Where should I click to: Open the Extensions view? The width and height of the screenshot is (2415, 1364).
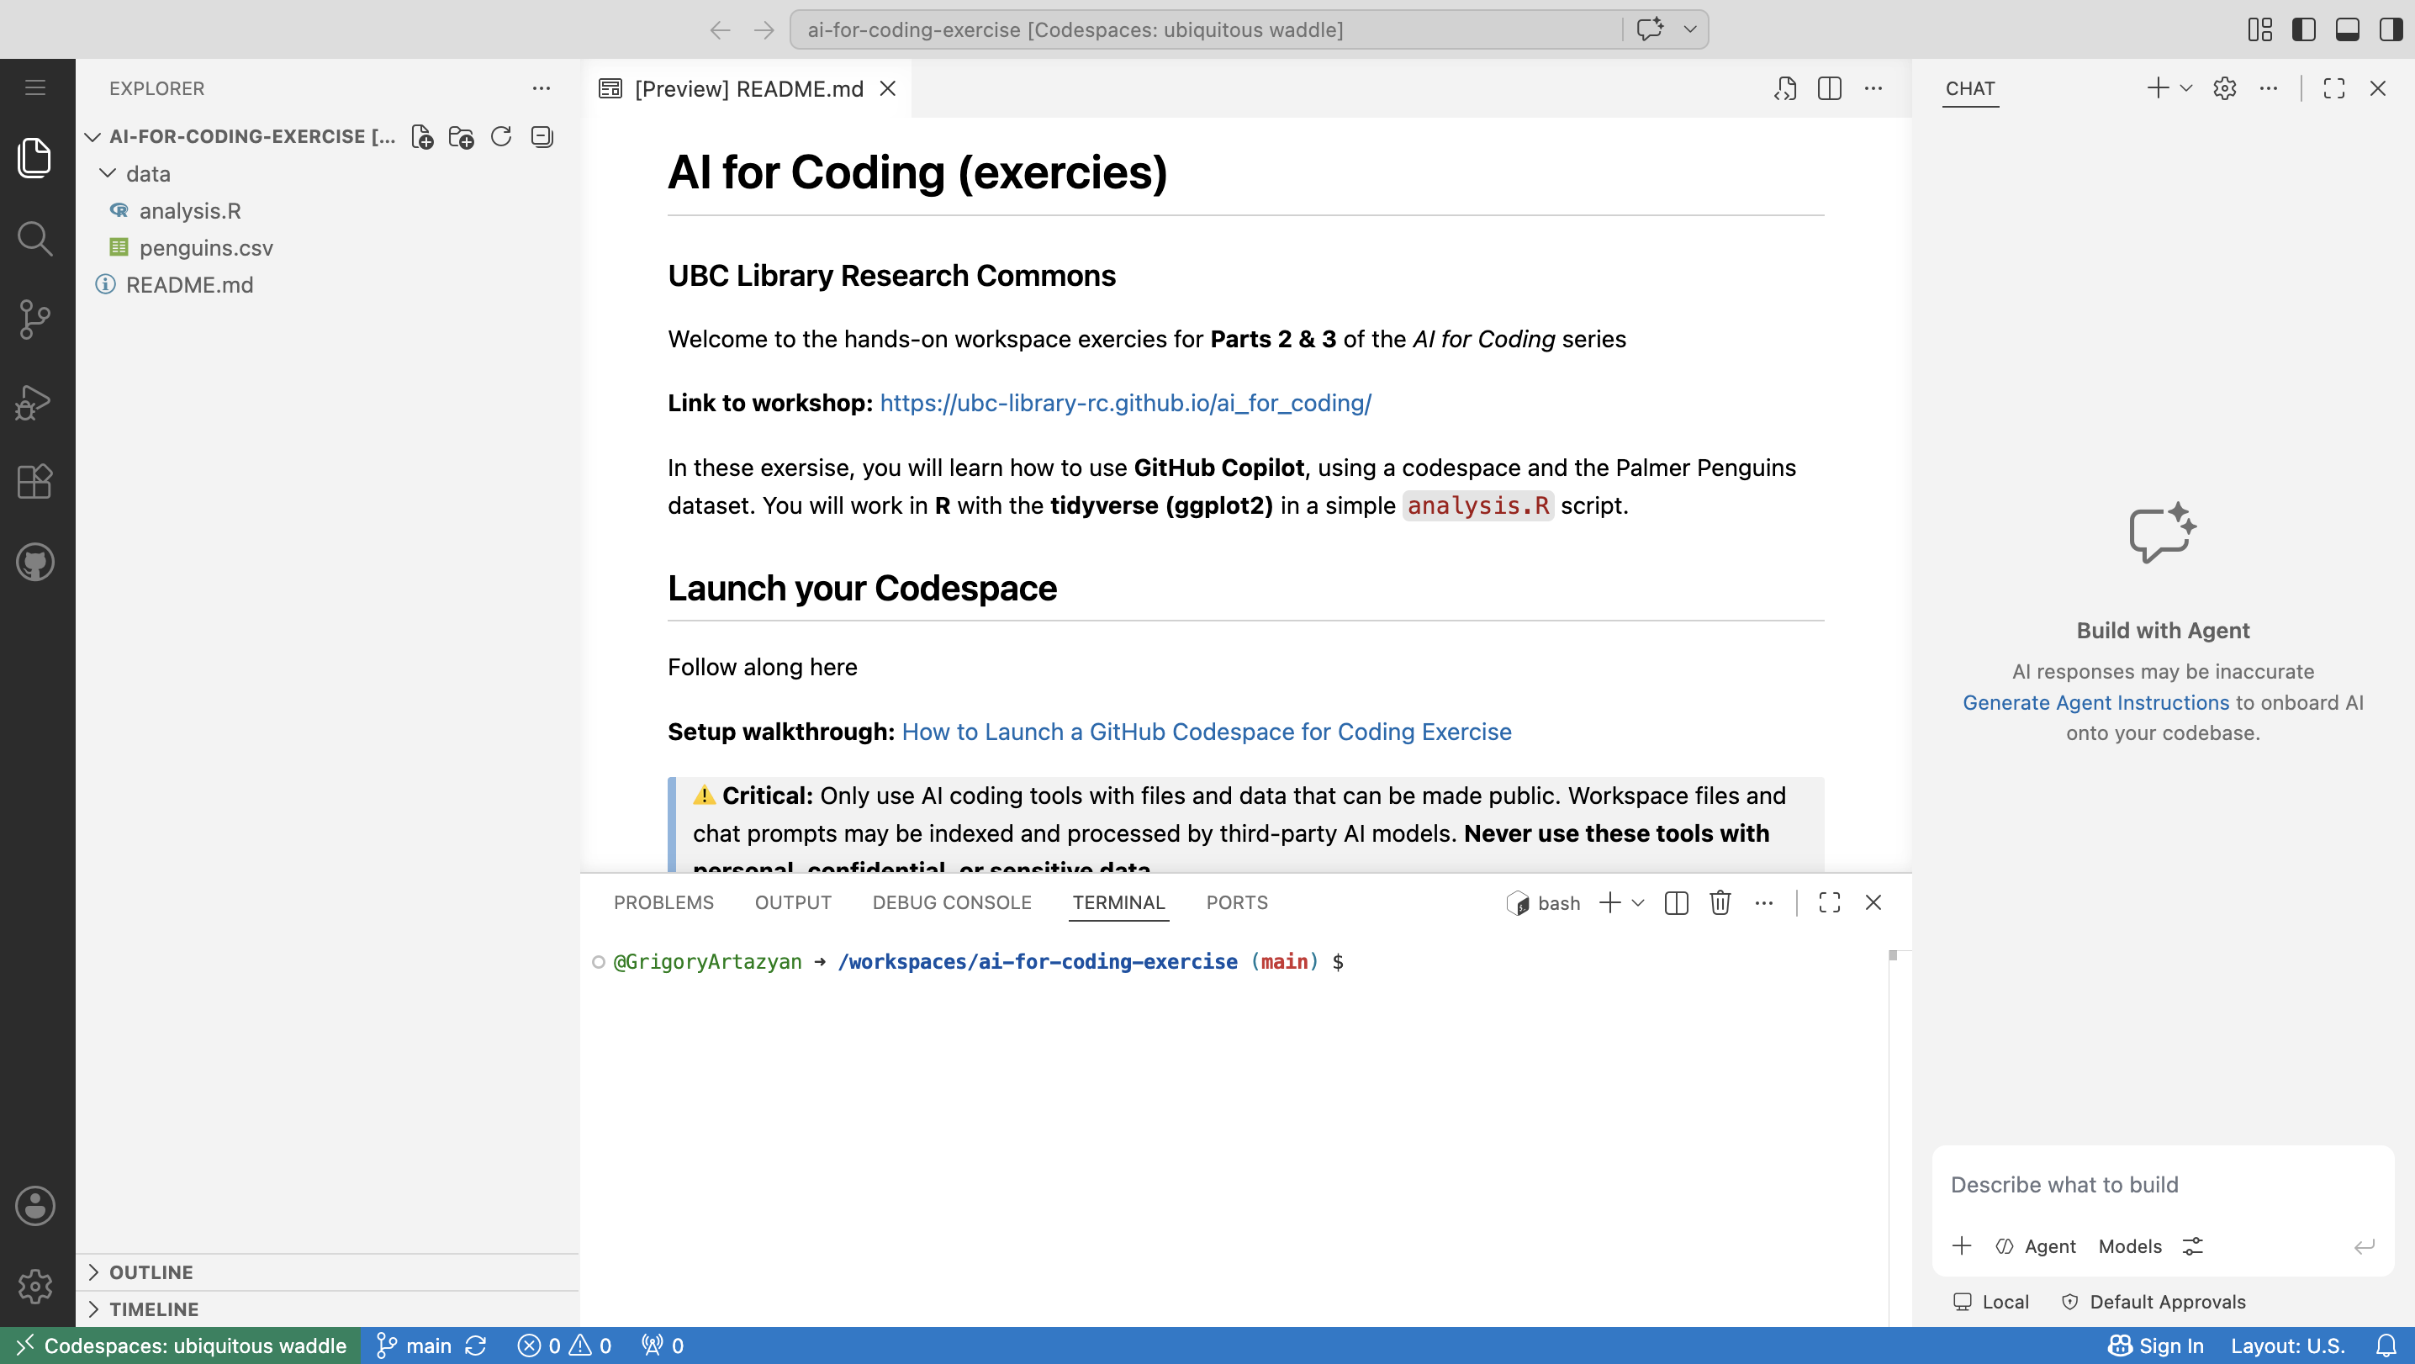tap(35, 482)
